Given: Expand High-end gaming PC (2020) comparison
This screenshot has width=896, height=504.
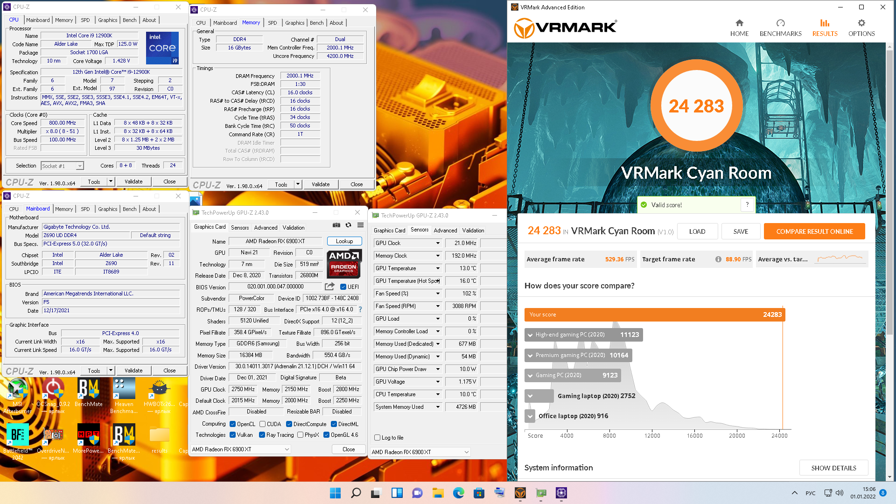Looking at the screenshot, I should pos(530,335).
